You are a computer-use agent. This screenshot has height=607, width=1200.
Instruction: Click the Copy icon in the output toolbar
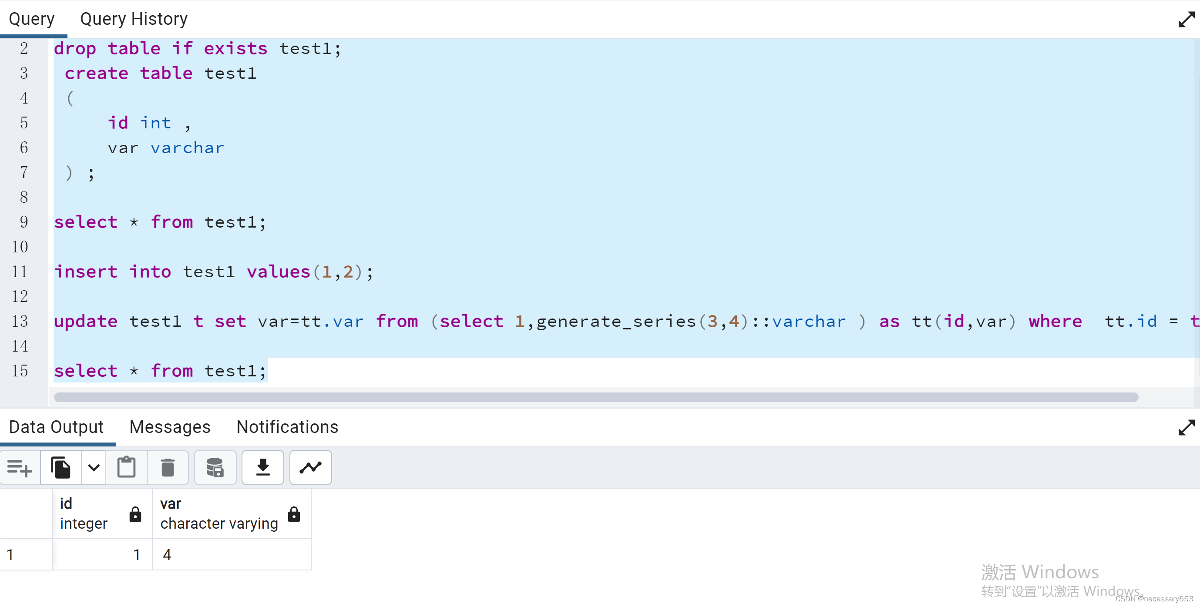[x=61, y=467]
